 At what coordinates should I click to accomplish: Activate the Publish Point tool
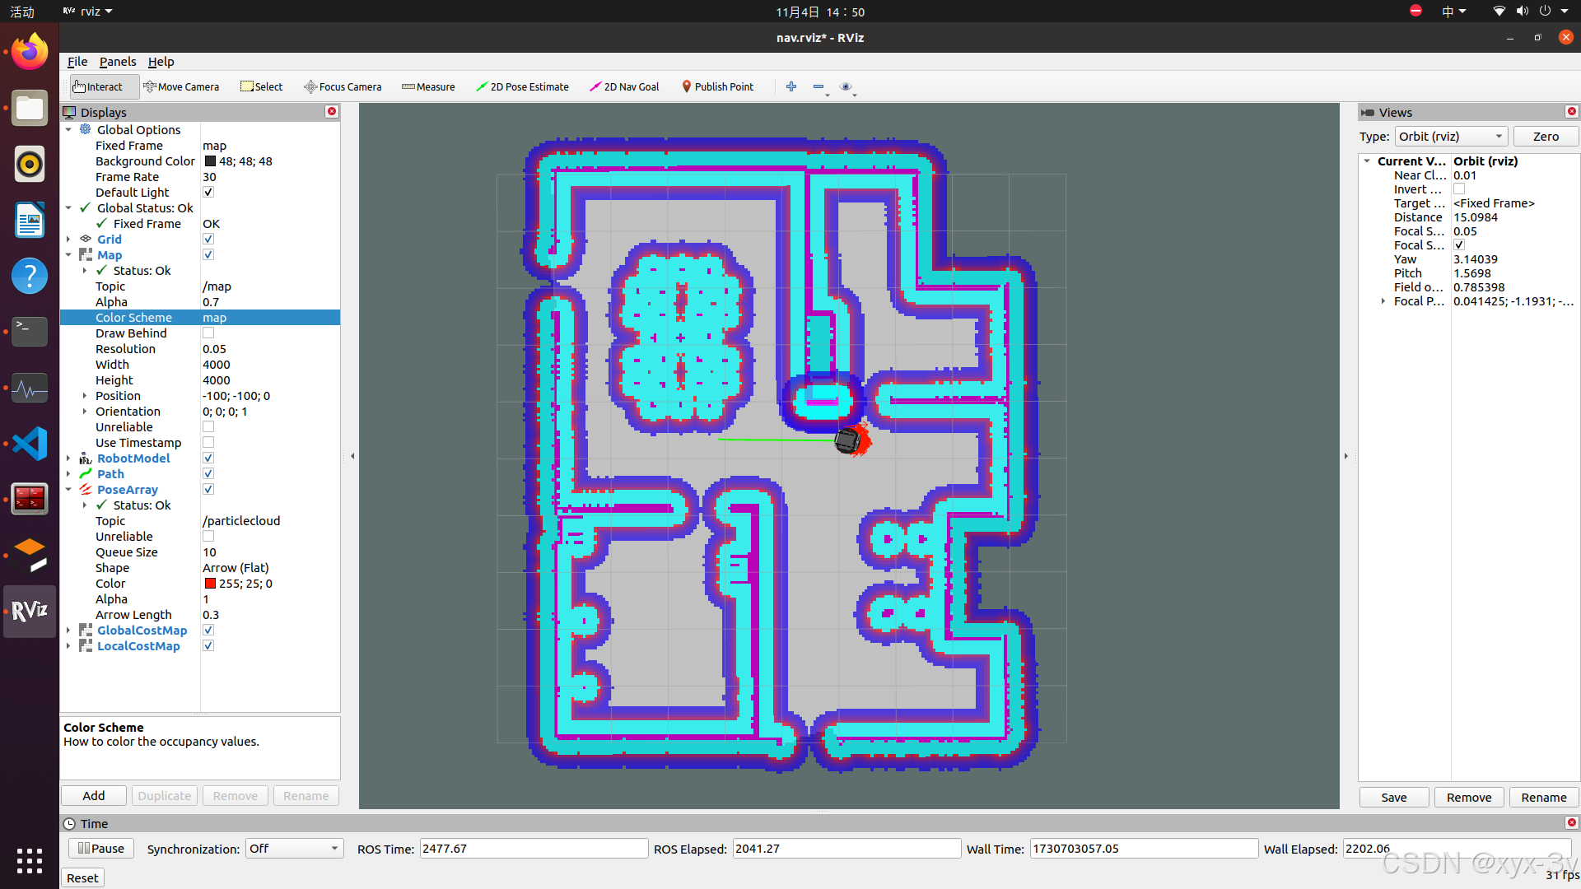pyautogui.click(x=717, y=86)
